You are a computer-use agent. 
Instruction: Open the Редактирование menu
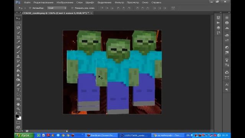click(x=43, y=3)
